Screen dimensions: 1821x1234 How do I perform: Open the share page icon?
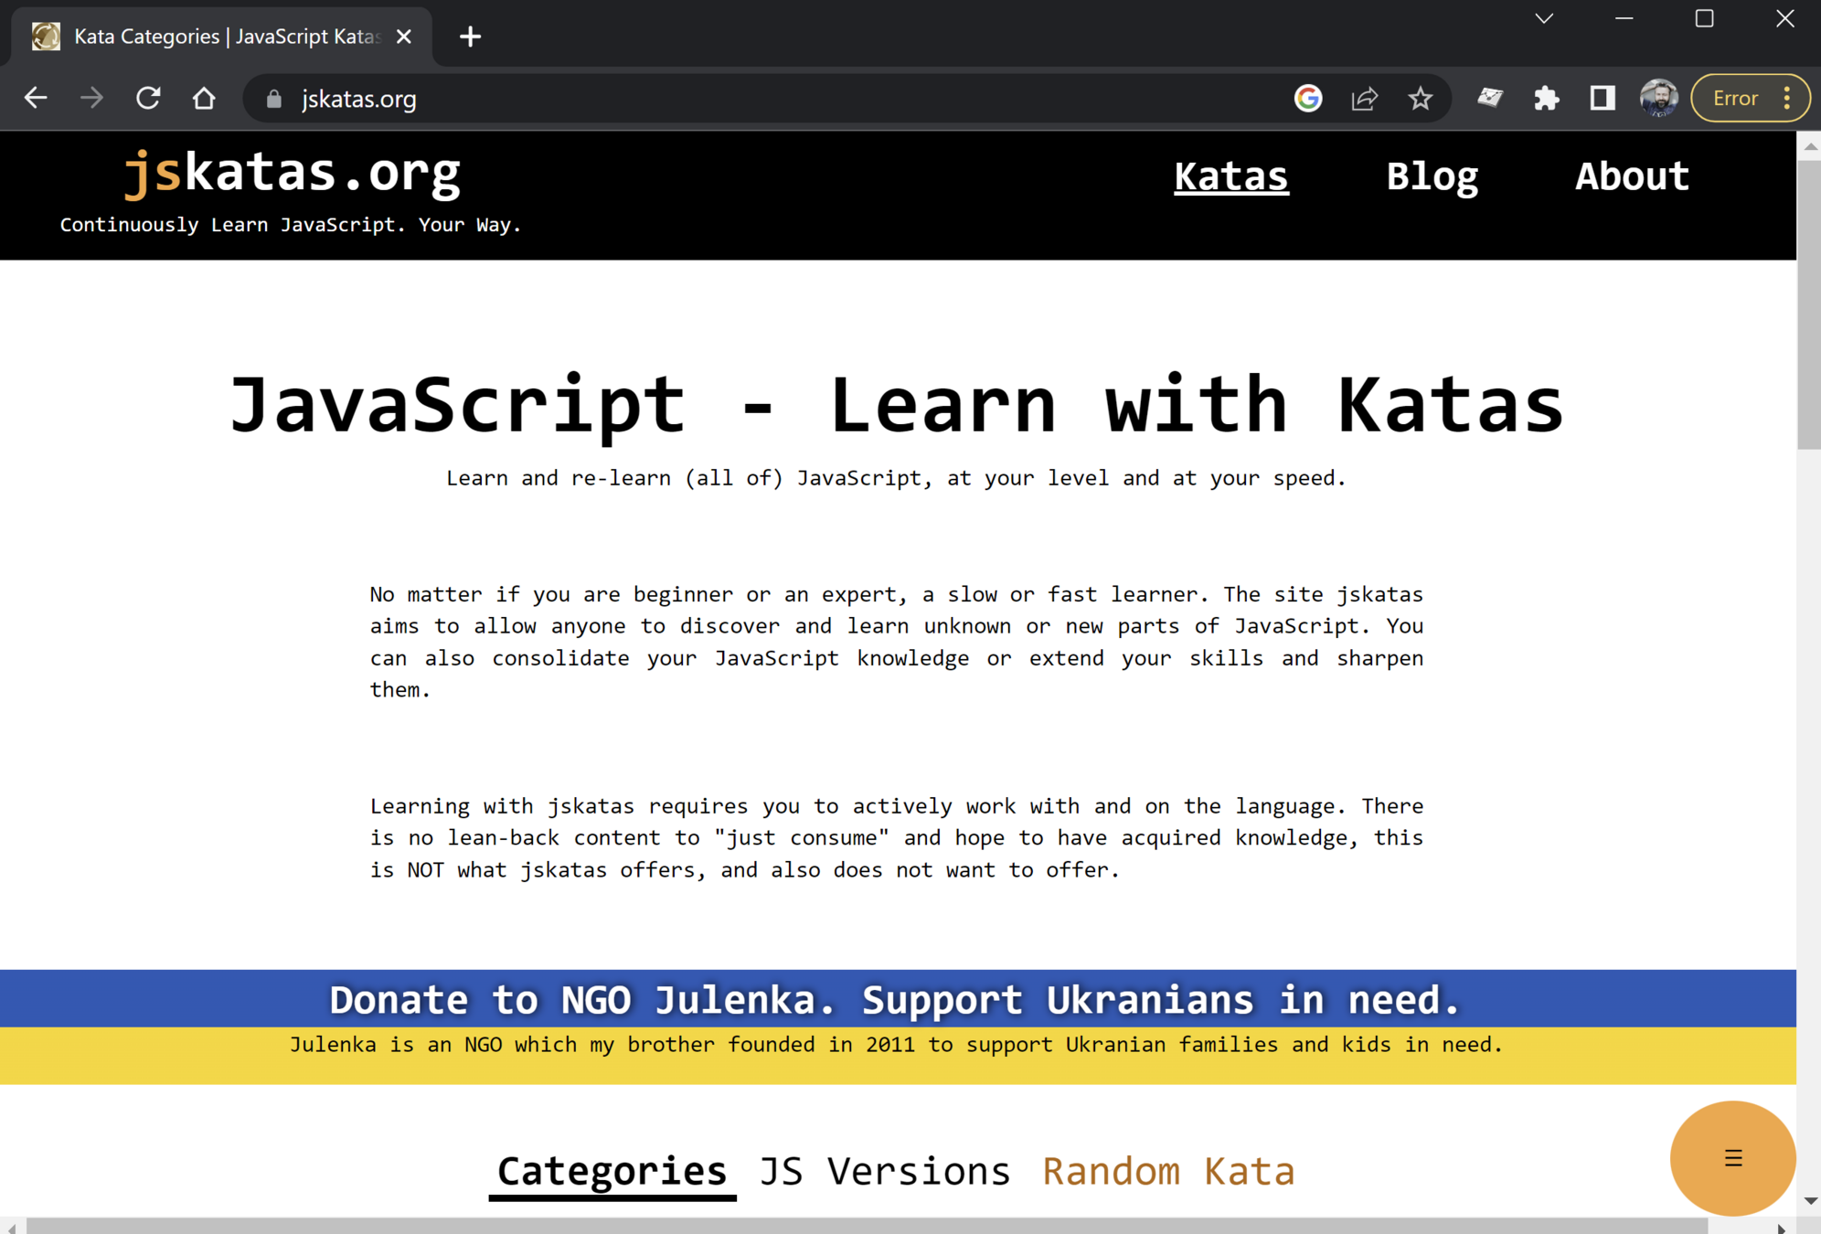click(x=1364, y=98)
